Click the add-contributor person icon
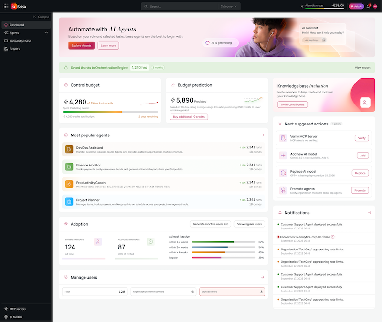This screenshot has height=322, width=382. pos(365,103)
